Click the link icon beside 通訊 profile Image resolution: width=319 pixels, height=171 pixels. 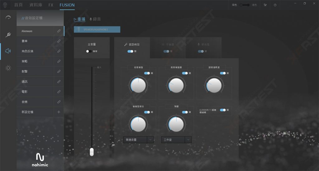[59, 82]
